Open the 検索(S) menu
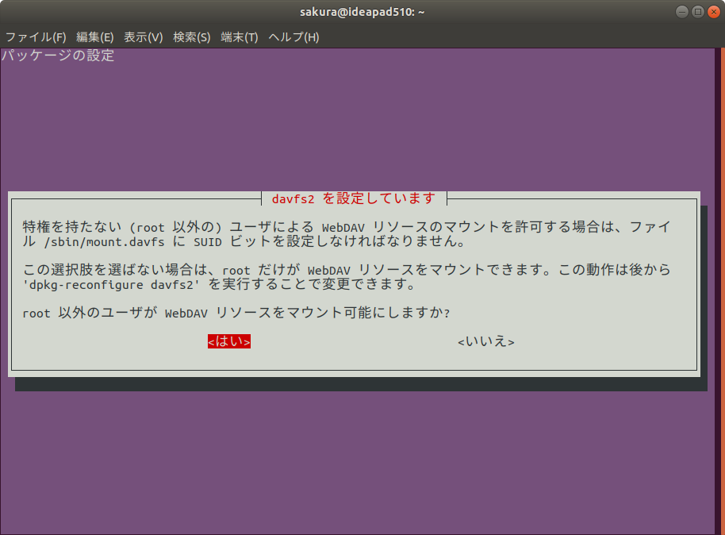The width and height of the screenshot is (725, 535). coord(191,37)
